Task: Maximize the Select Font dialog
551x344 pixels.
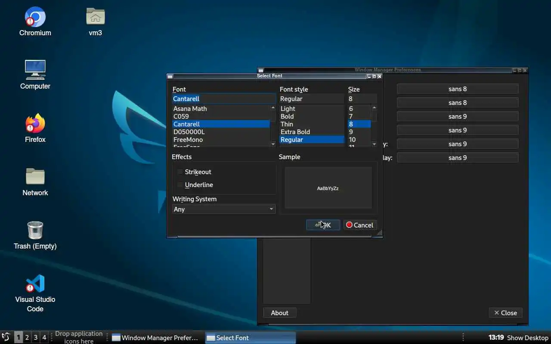Action: [374, 77]
